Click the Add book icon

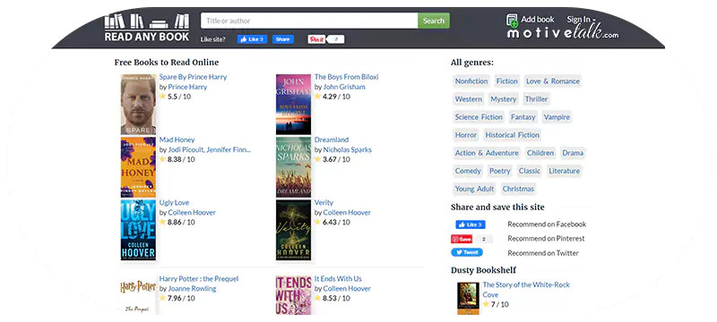(x=512, y=20)
